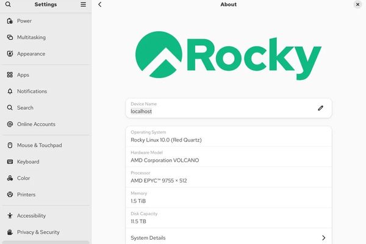Click the Notifications bell icon
This screenshot has height=244, width=366.
coord(10,91)
